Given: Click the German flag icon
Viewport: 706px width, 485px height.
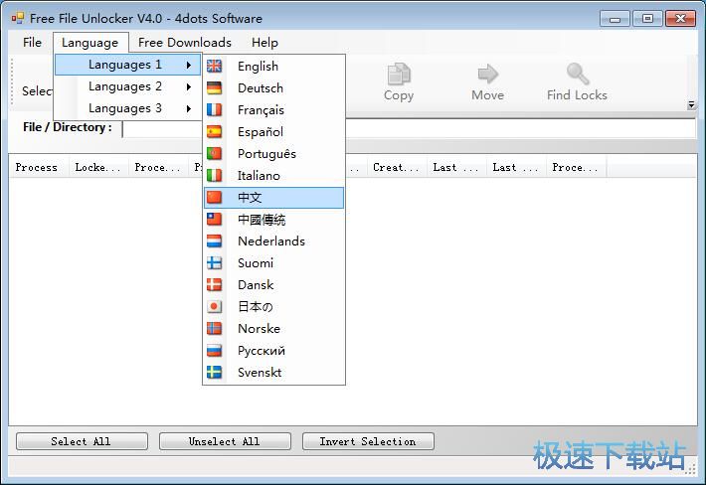Looking at the screenshot, I should [215, 88].
